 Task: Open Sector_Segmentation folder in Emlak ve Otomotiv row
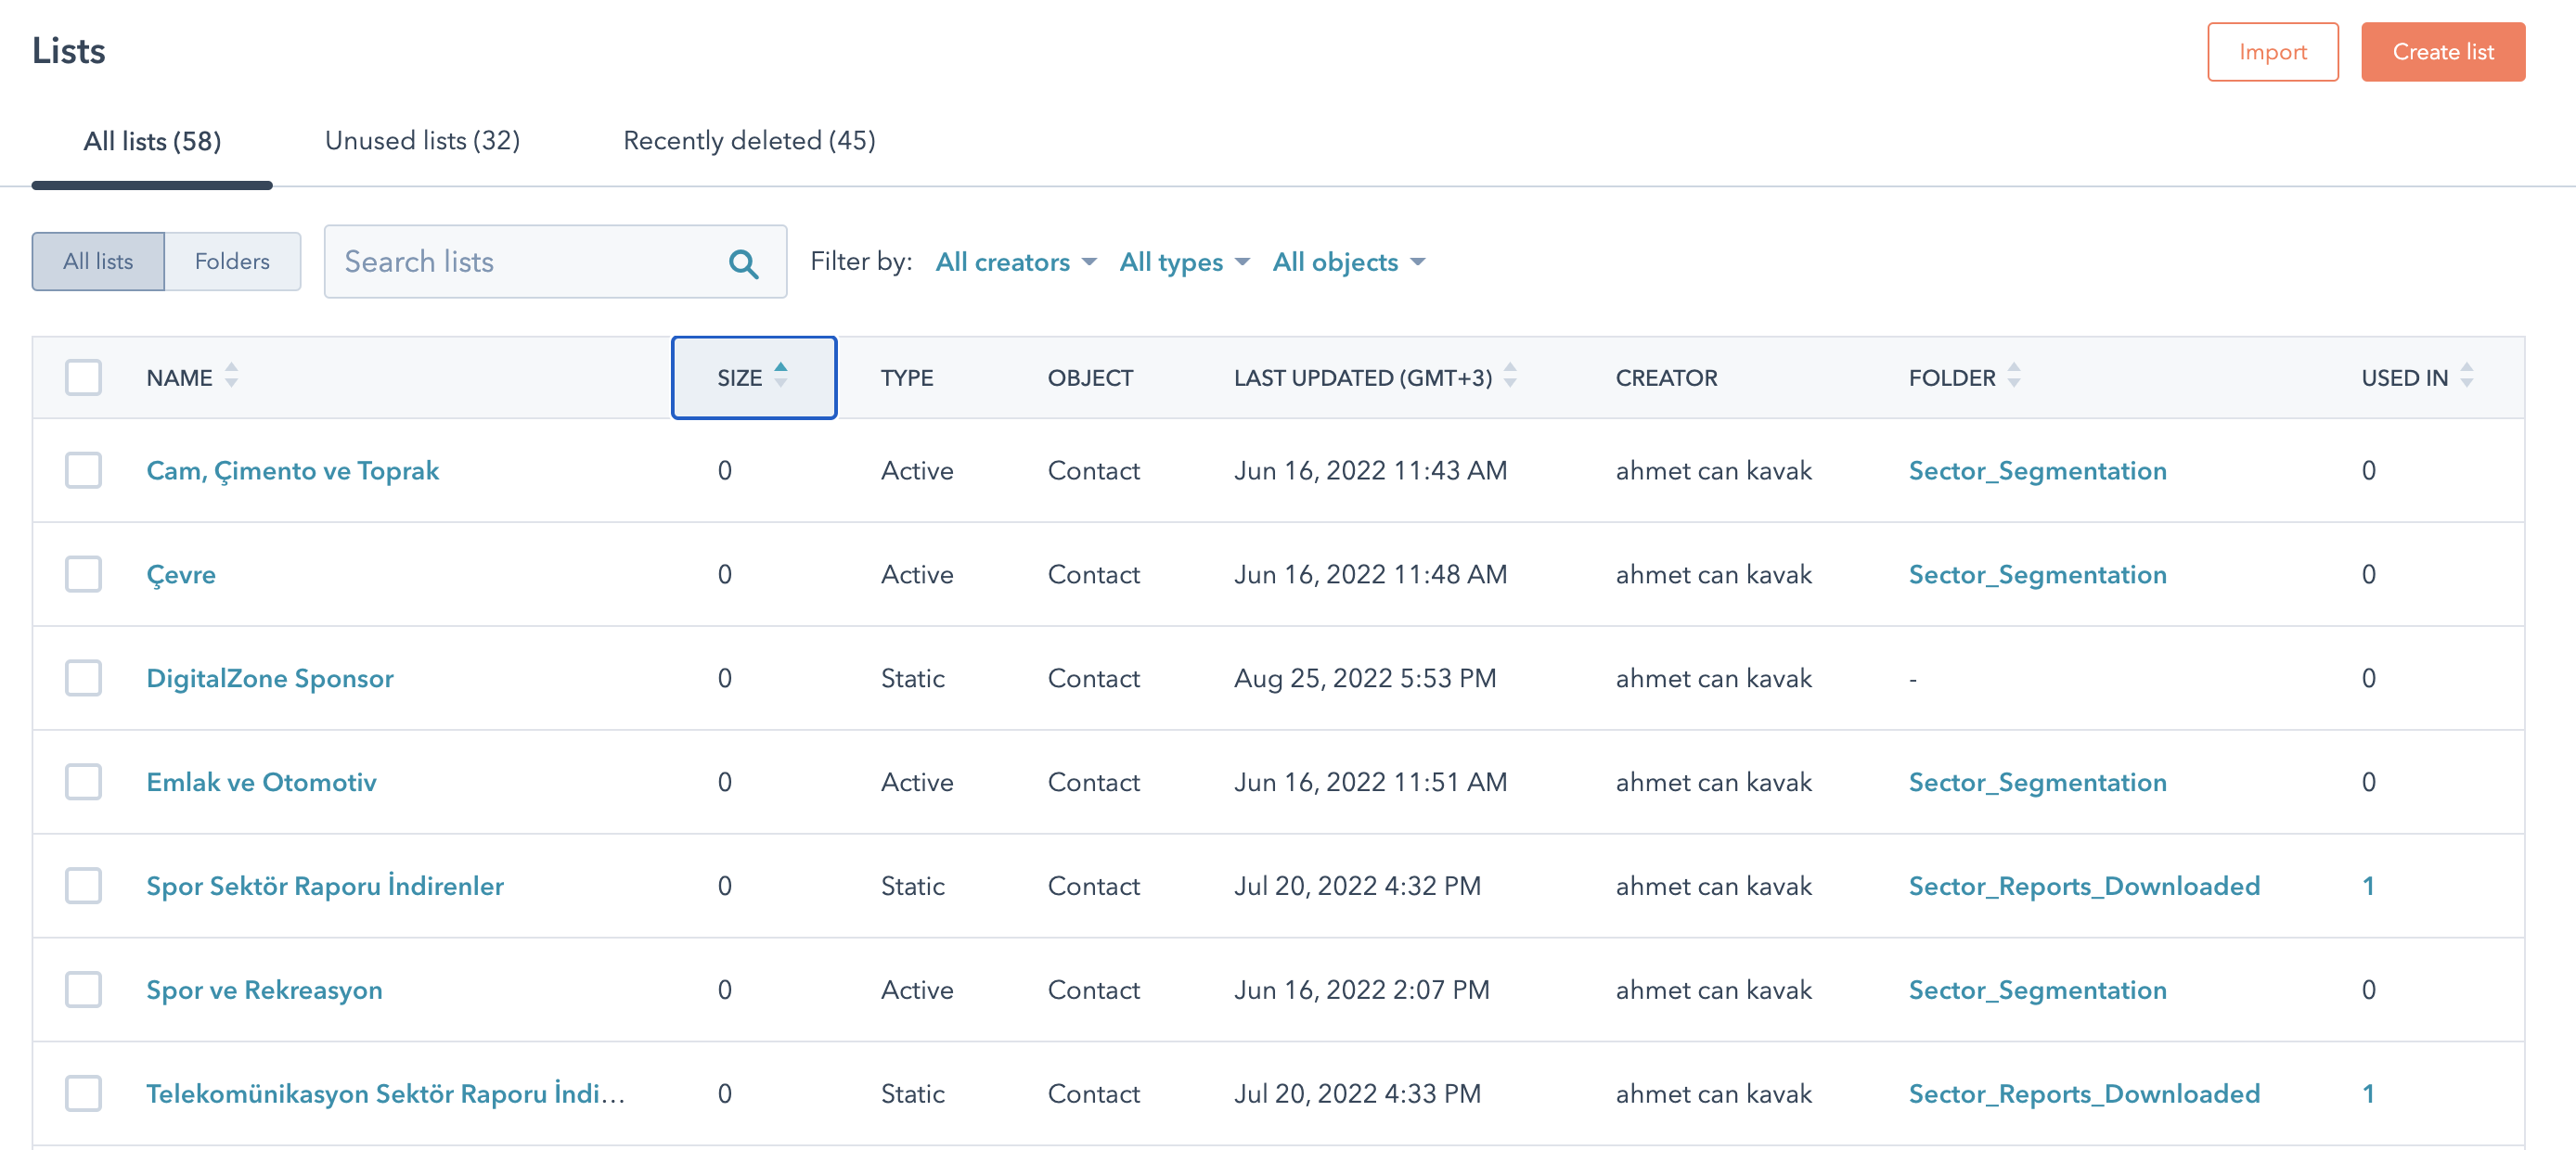tap(2037, 783)
